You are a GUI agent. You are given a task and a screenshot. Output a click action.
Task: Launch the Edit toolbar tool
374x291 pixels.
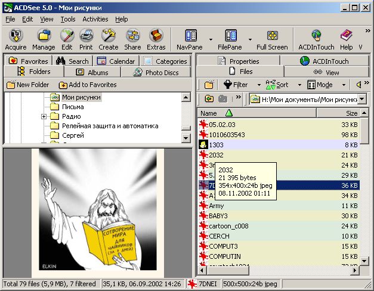[x=67, y=39]
